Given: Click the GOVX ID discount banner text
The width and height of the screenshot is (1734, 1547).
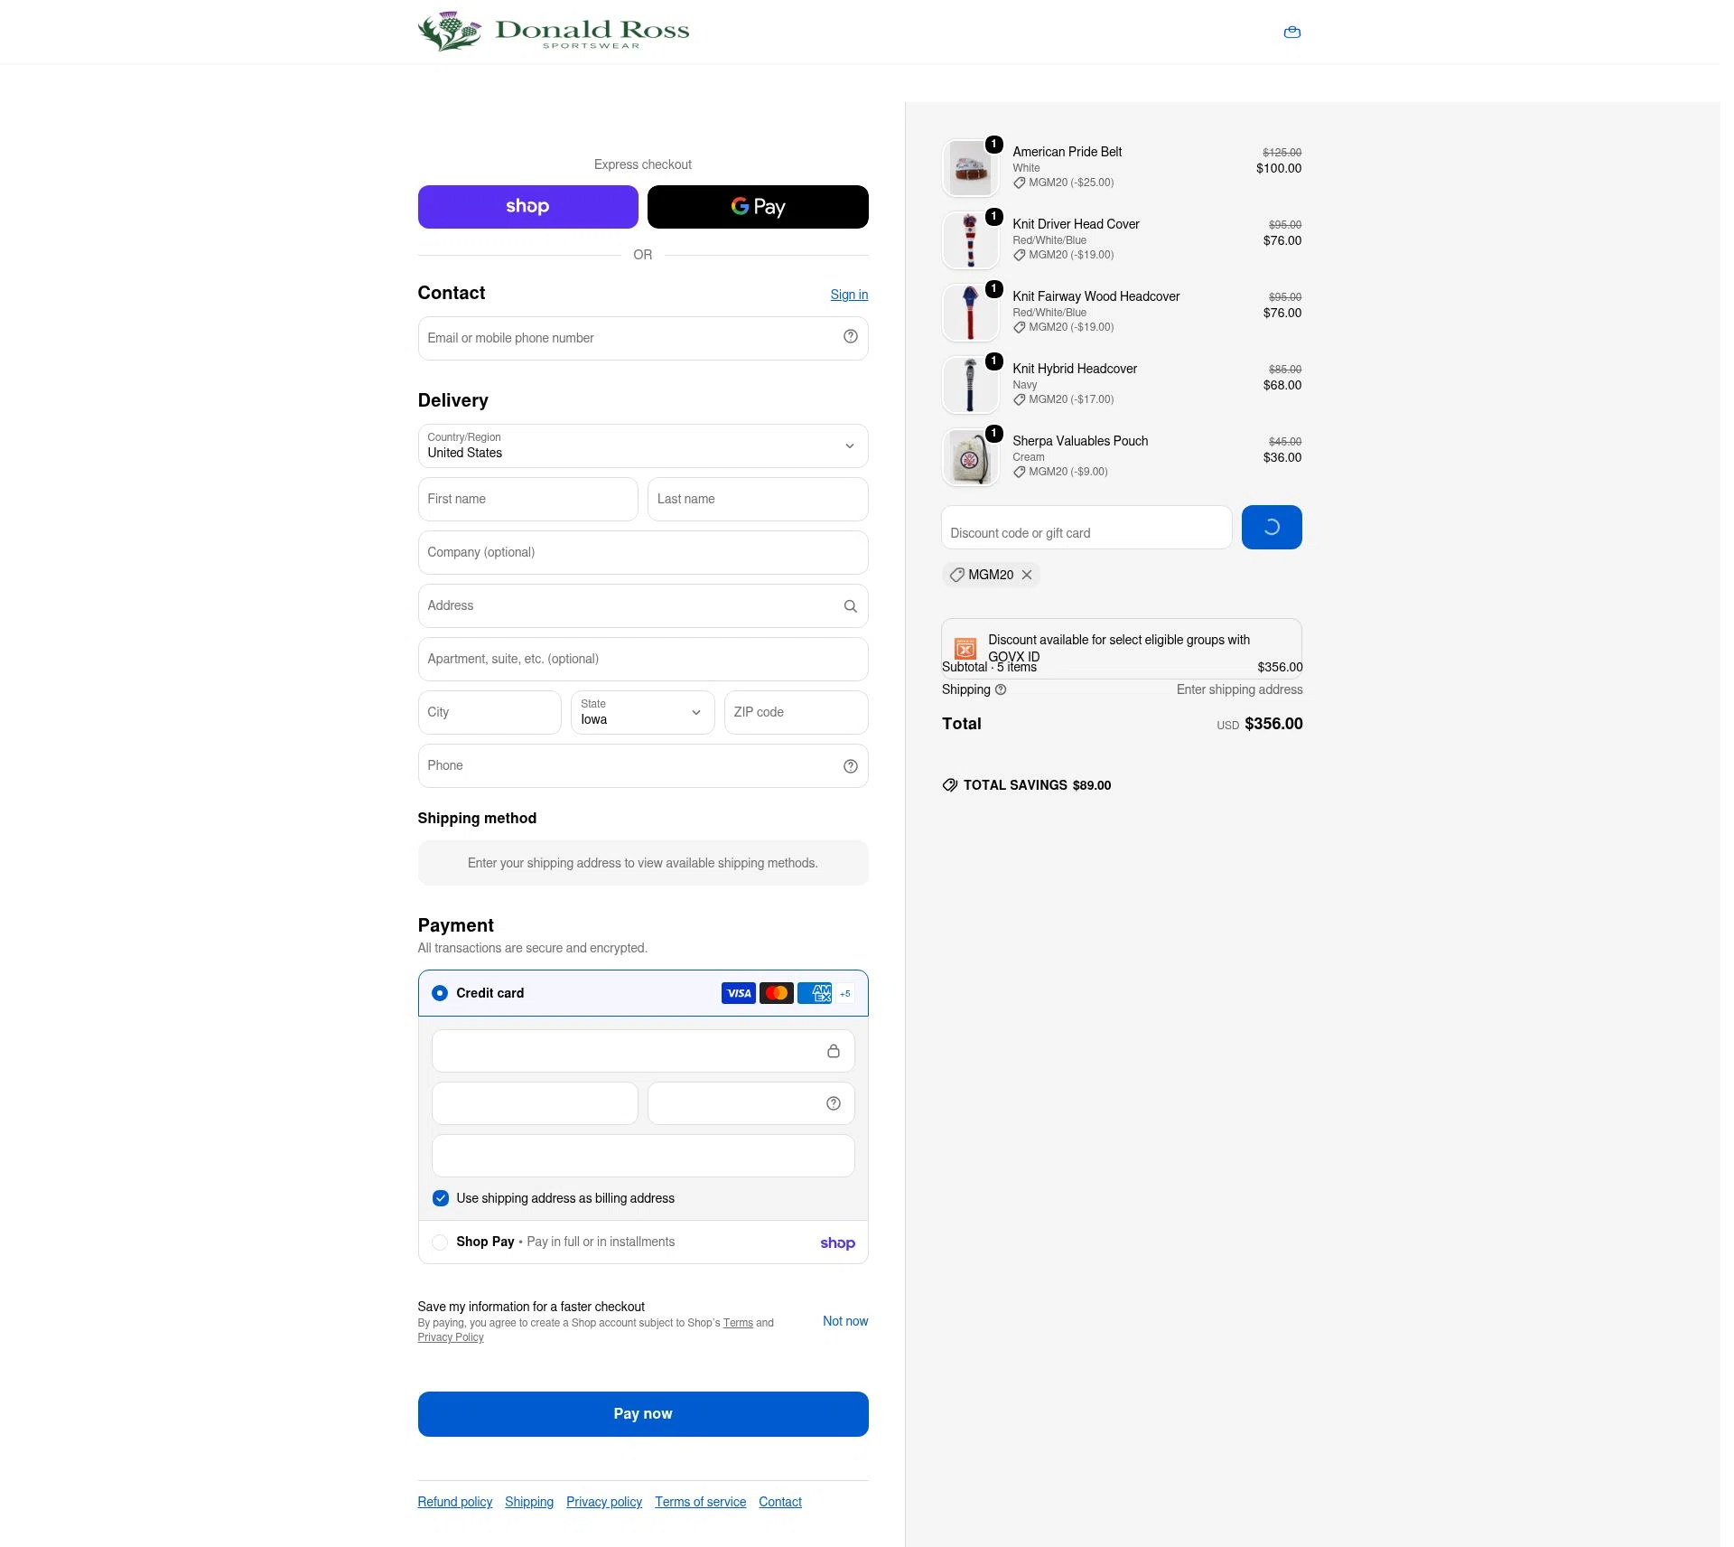Looking at the screenshot, I should (1119, 648).
